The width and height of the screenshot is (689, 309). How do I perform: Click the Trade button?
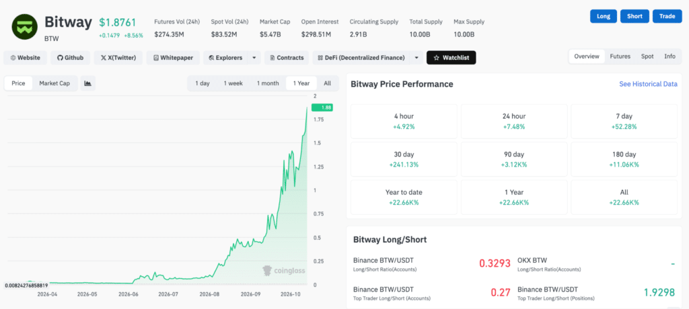click(x=667, y=16)
